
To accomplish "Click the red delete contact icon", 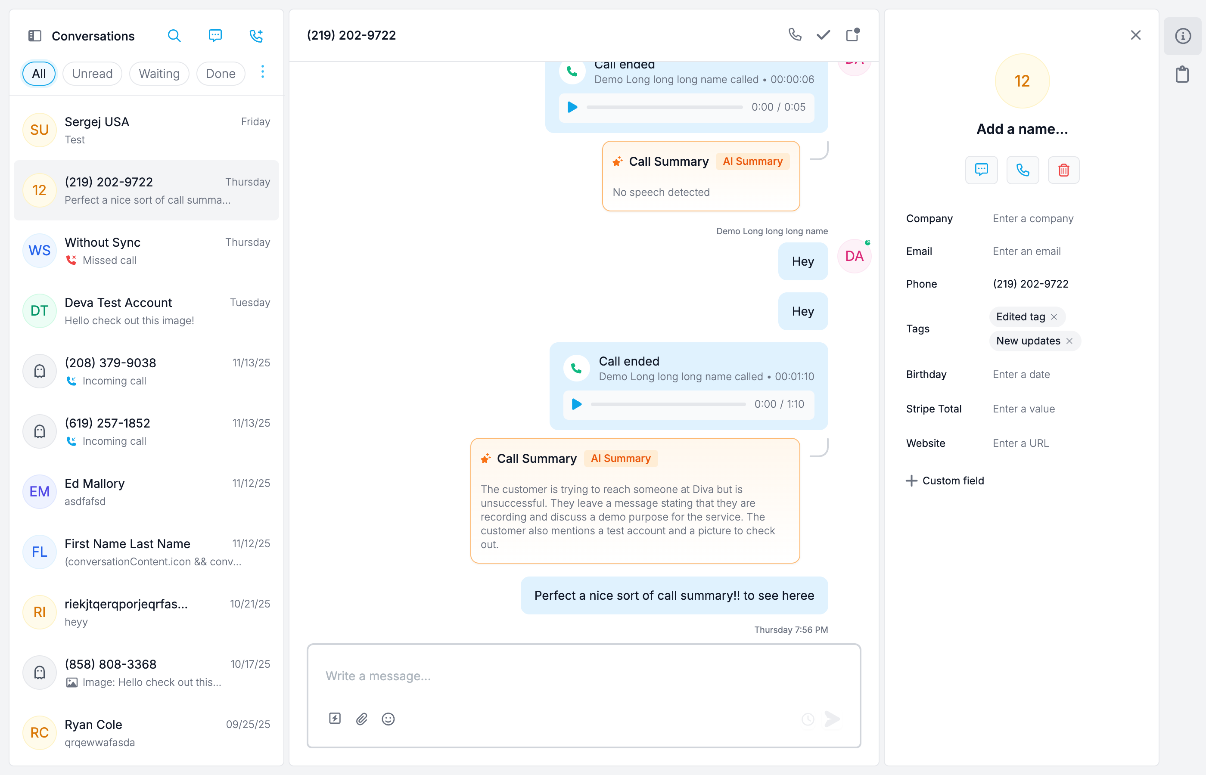I will [x=1063, y=170].
